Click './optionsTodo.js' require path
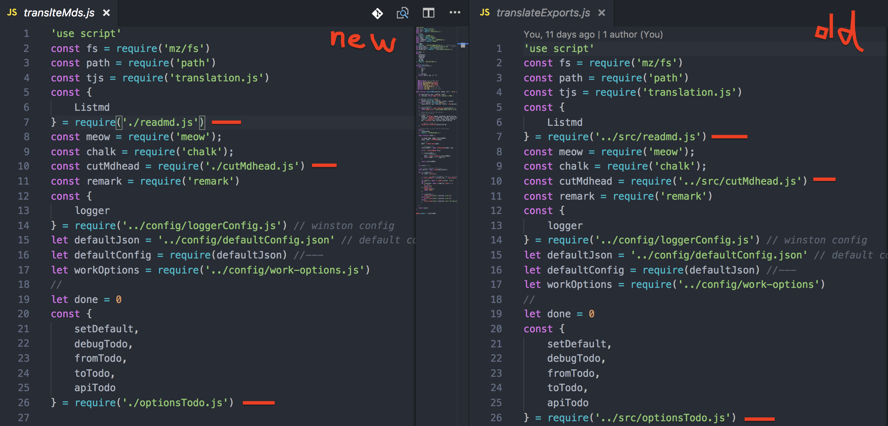This screenshot has height=426, width=888. (x=175, y=402)
